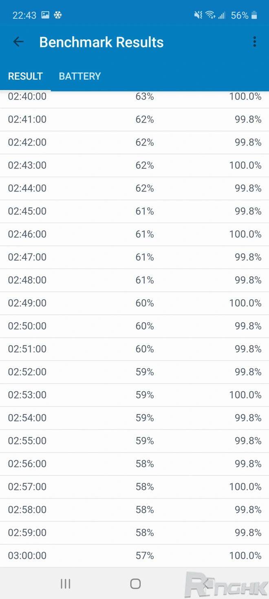Tap the muted sound status icon
Image resolution: width=269 pixels, height=599 pixels.
[x=198, y=16]
